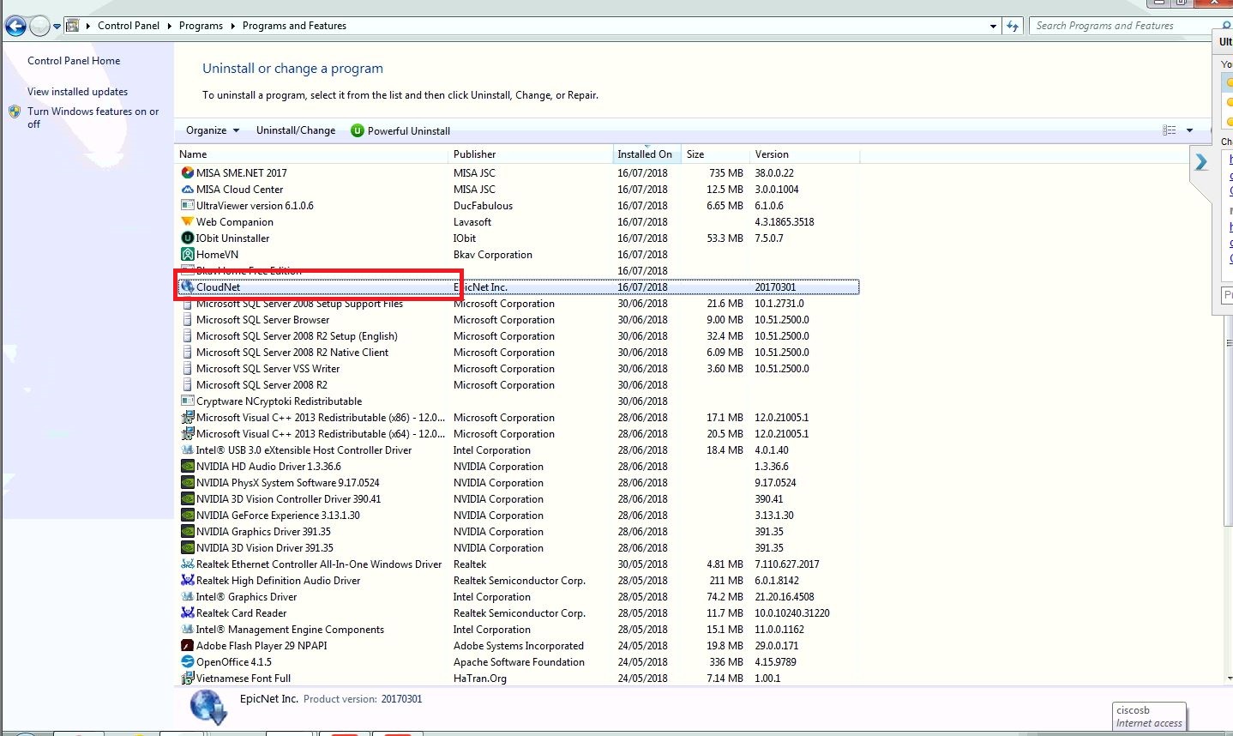Select Realtek Card Reader entry
Image resolution: width=1233 pixels, height=736 pixels.
[x=519, y=613]
